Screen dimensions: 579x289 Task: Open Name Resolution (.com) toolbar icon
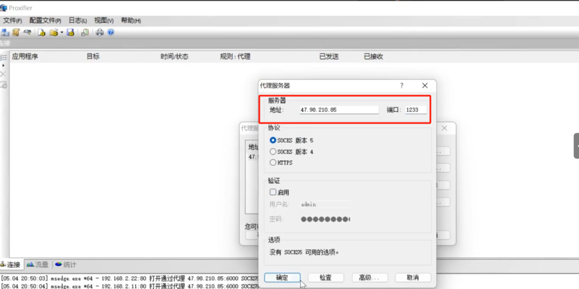(x=27, y=32)
